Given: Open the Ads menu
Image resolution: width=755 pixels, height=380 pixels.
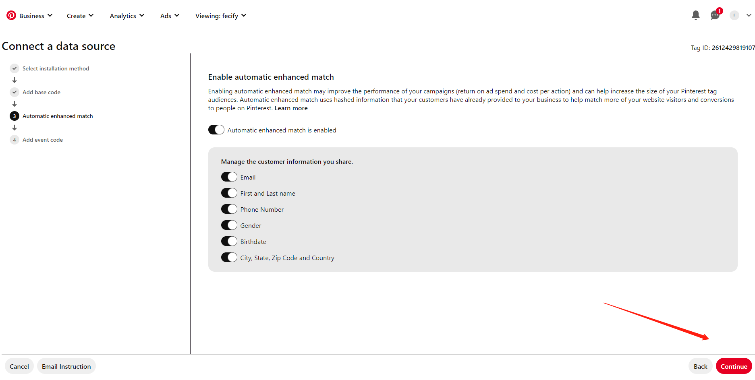Looking at the screenshot, I should click(170, 16).
